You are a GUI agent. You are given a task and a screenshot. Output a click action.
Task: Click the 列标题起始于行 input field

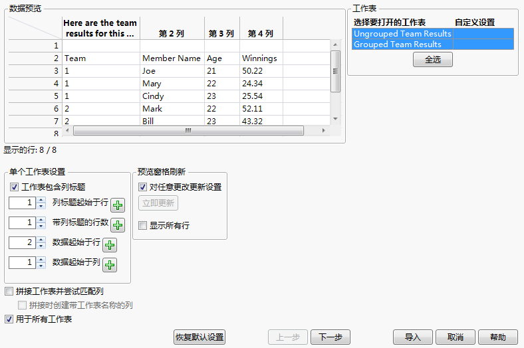tap(23, 203)
